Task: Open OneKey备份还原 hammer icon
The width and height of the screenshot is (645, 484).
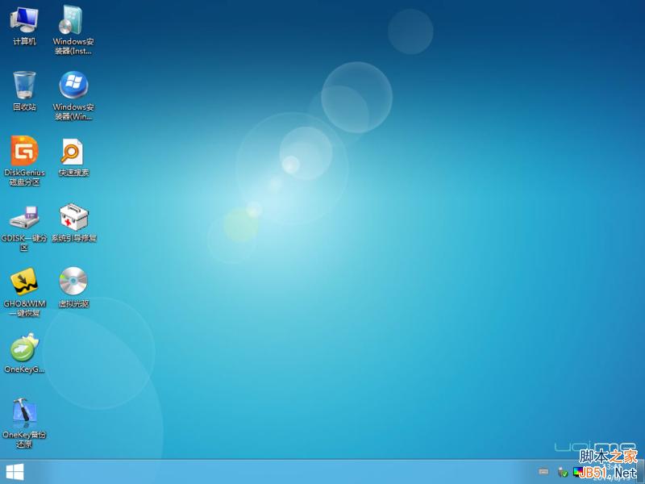Action: pos(24,422)
